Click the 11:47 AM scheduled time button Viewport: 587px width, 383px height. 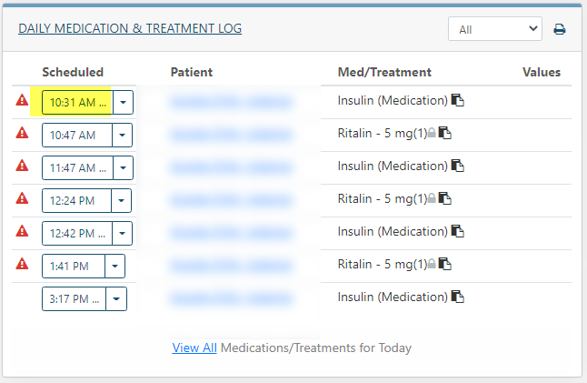click(77, 167)
